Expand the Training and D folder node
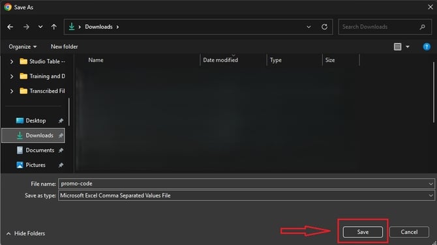This screenshot has height=245, width=437. click(x=12, y=76)
